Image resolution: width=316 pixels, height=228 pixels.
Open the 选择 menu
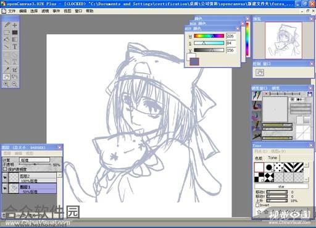click(34, 11)
